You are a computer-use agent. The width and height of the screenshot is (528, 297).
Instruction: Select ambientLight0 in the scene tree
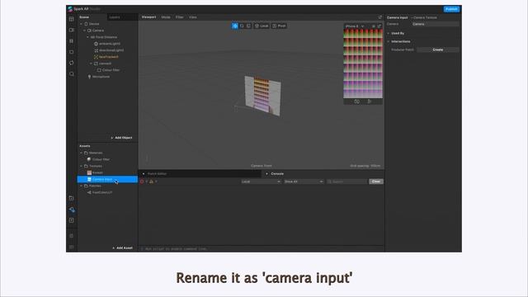coord(107,44)
